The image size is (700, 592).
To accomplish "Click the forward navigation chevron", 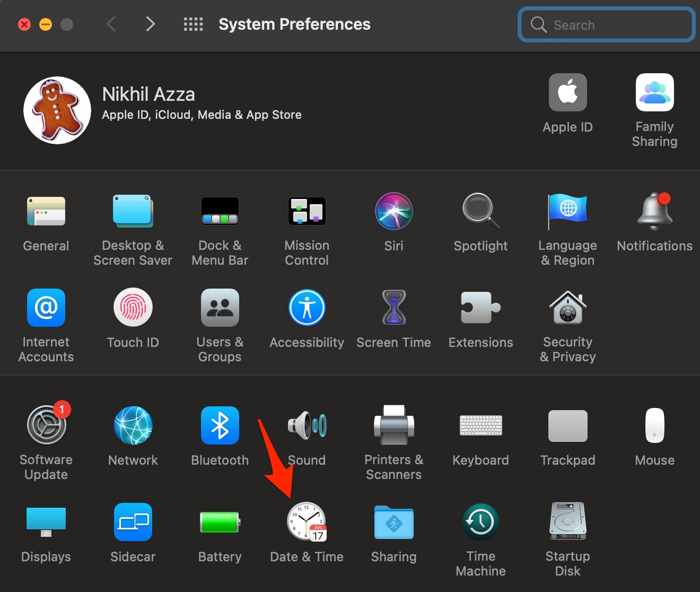I will [151, 24].
